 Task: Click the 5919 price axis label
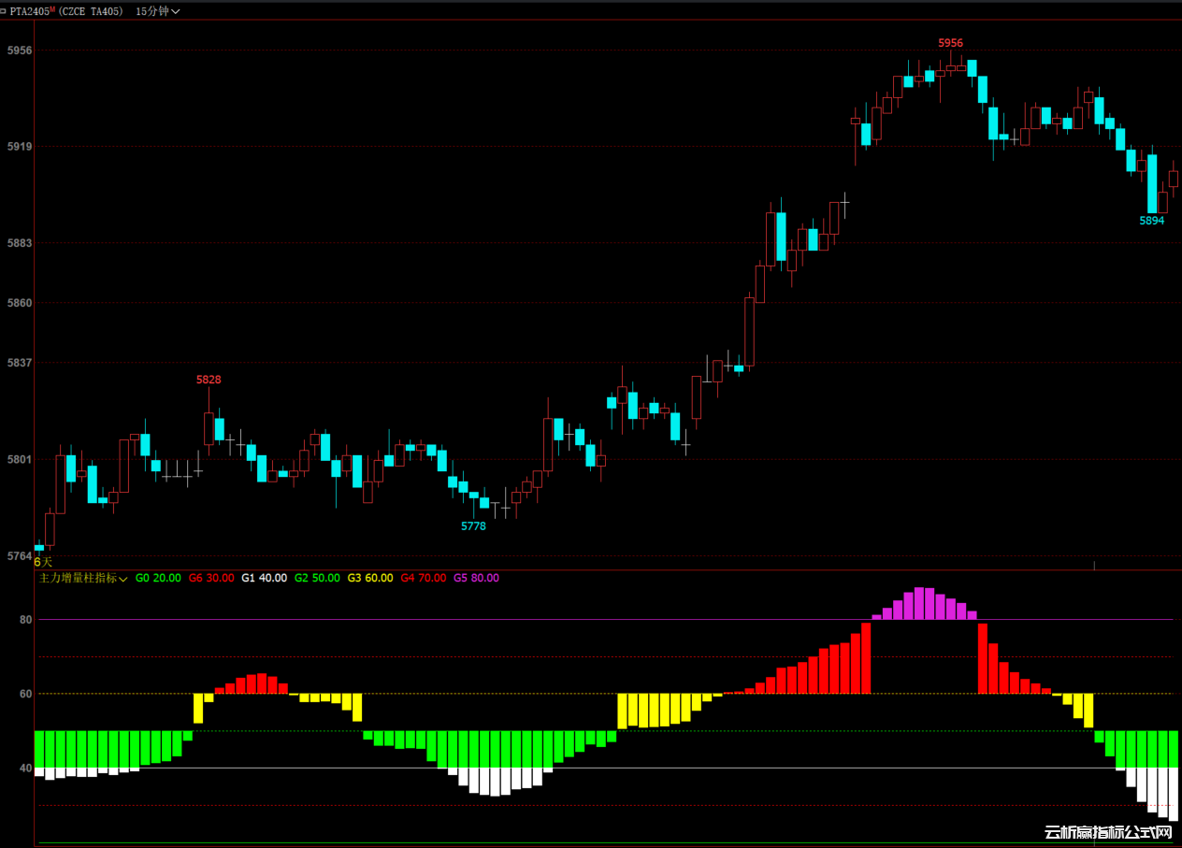(19, 147)
